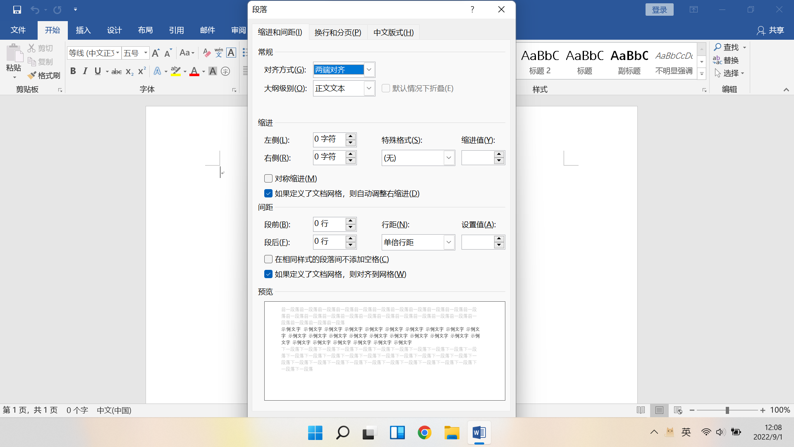The width and height of the screenshot is (794, 447).
Task: Click 替换 Replace button
Action: [726, 60]
